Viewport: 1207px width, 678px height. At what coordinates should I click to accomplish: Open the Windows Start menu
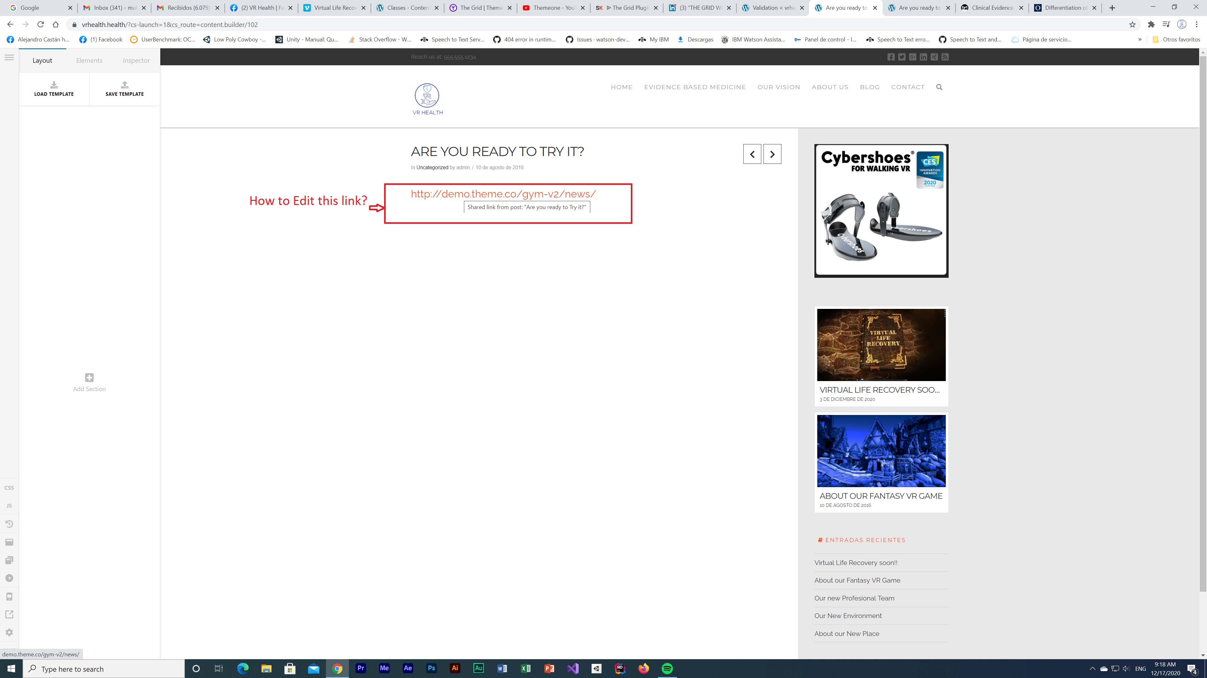click(11, 669)
